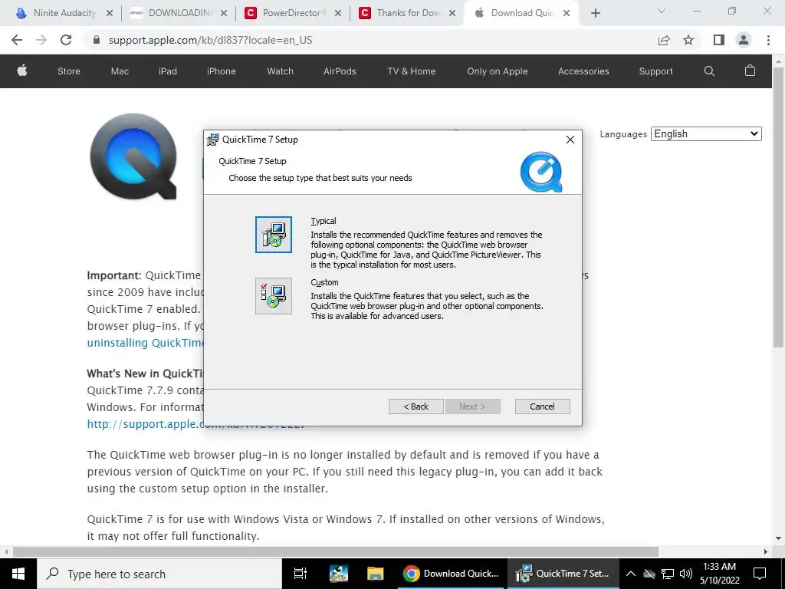Image resolution: width=785 pixels, height=589 pixels.
Task: Open Apple site search
Action: (709, 71)
